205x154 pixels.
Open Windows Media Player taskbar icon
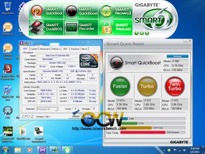tap(29, 150)
